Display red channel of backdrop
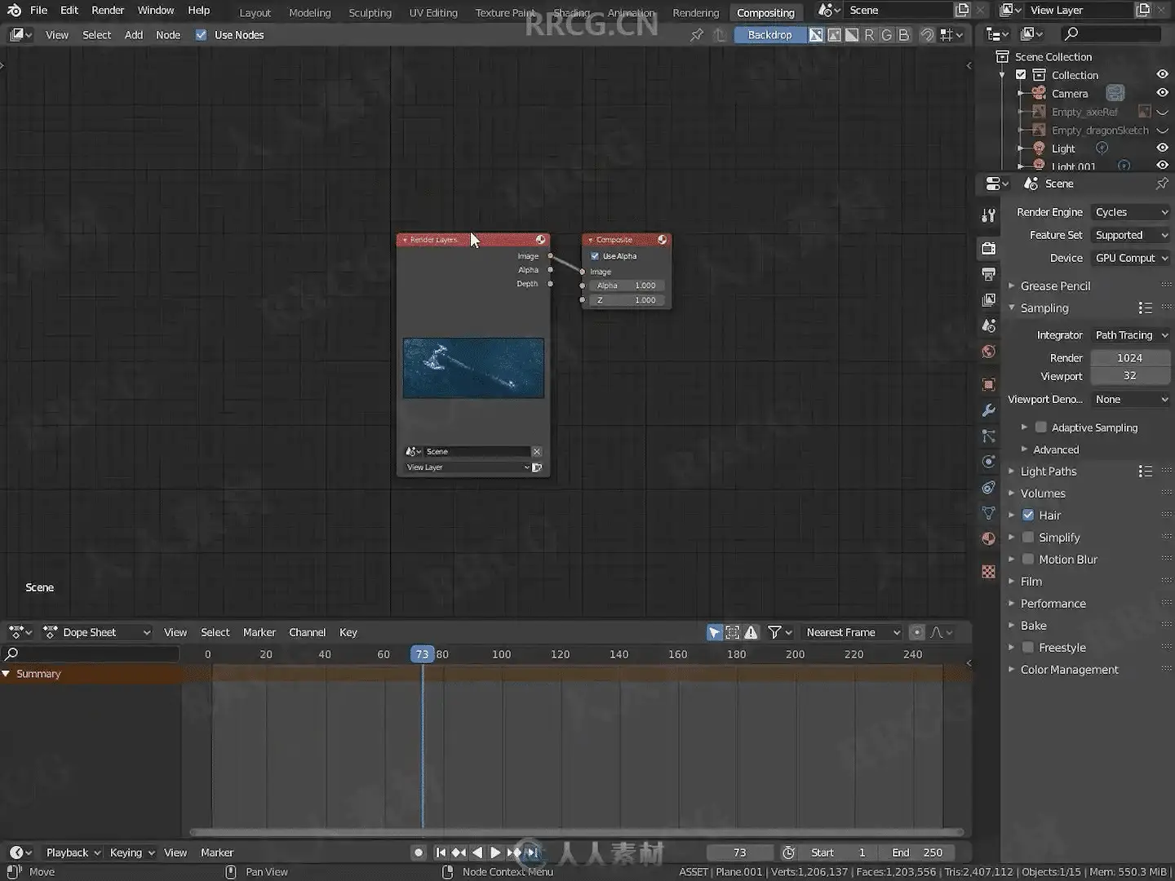 point(869,35)
